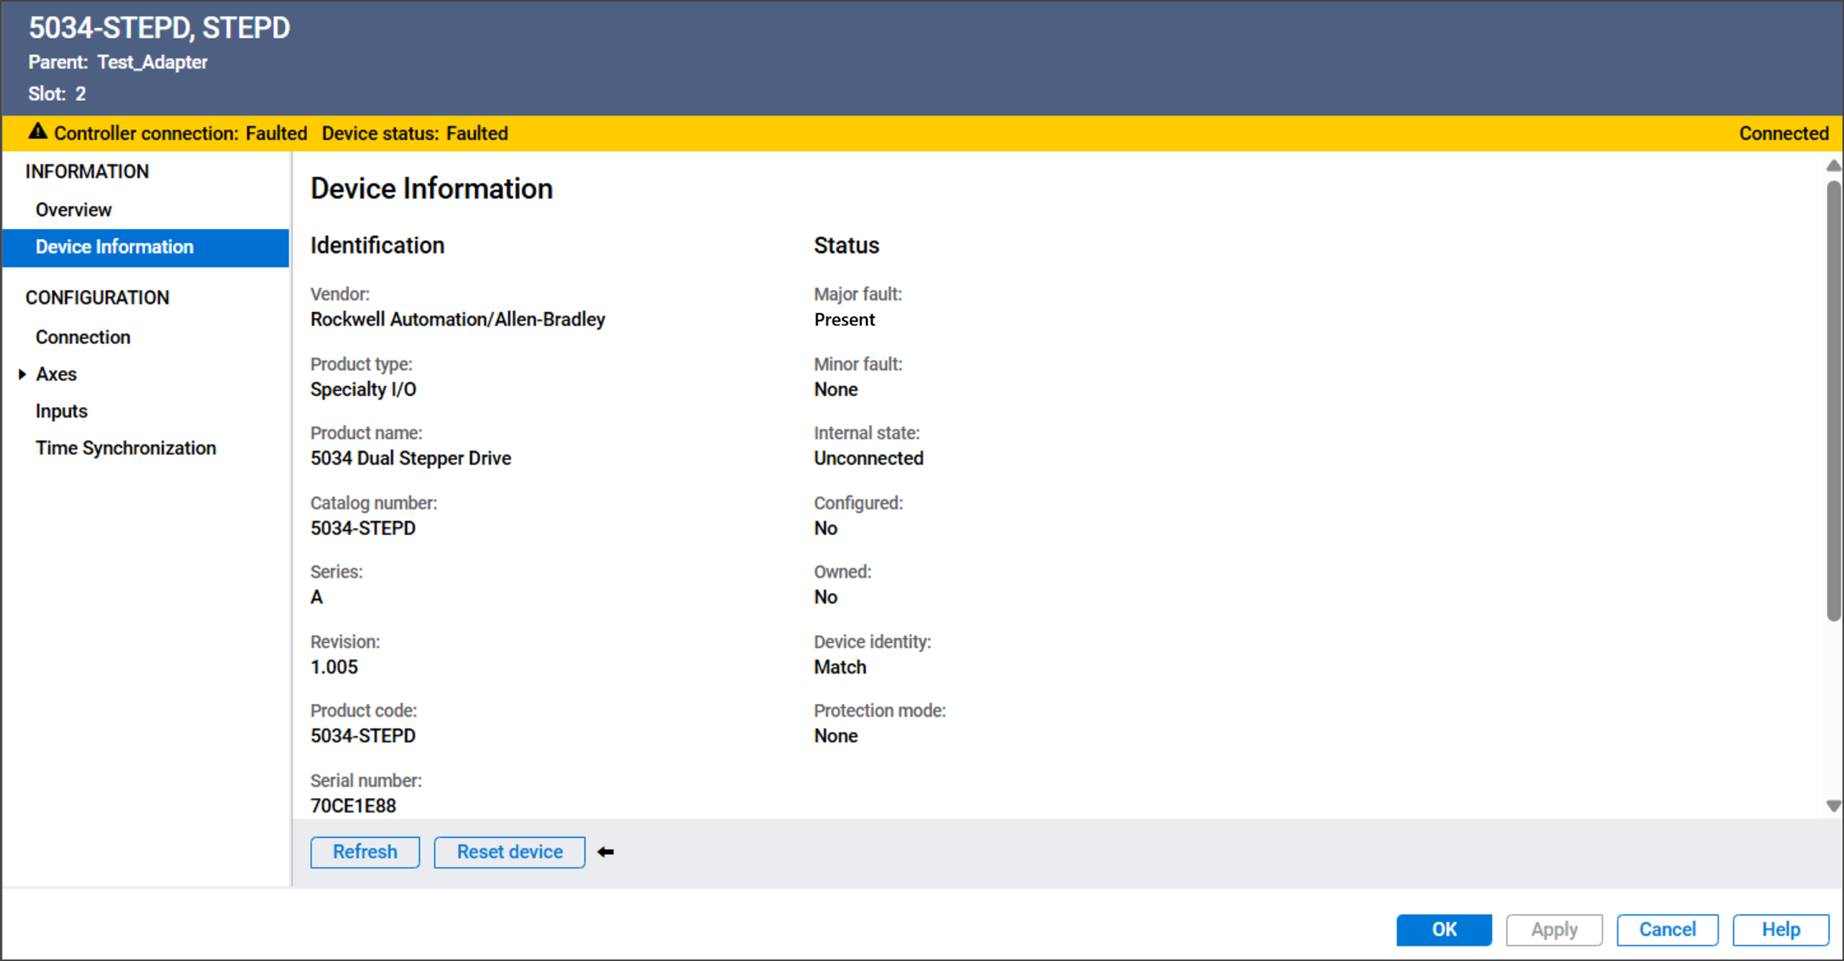Click the scrollbar up arrow
The height and width of the screenshot is (961, 1844).
point(1834,165)
